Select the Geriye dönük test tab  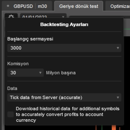coord(79,6)
